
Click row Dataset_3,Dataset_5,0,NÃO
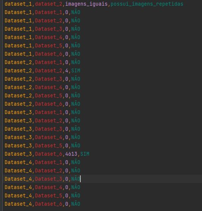pos(42,145)
